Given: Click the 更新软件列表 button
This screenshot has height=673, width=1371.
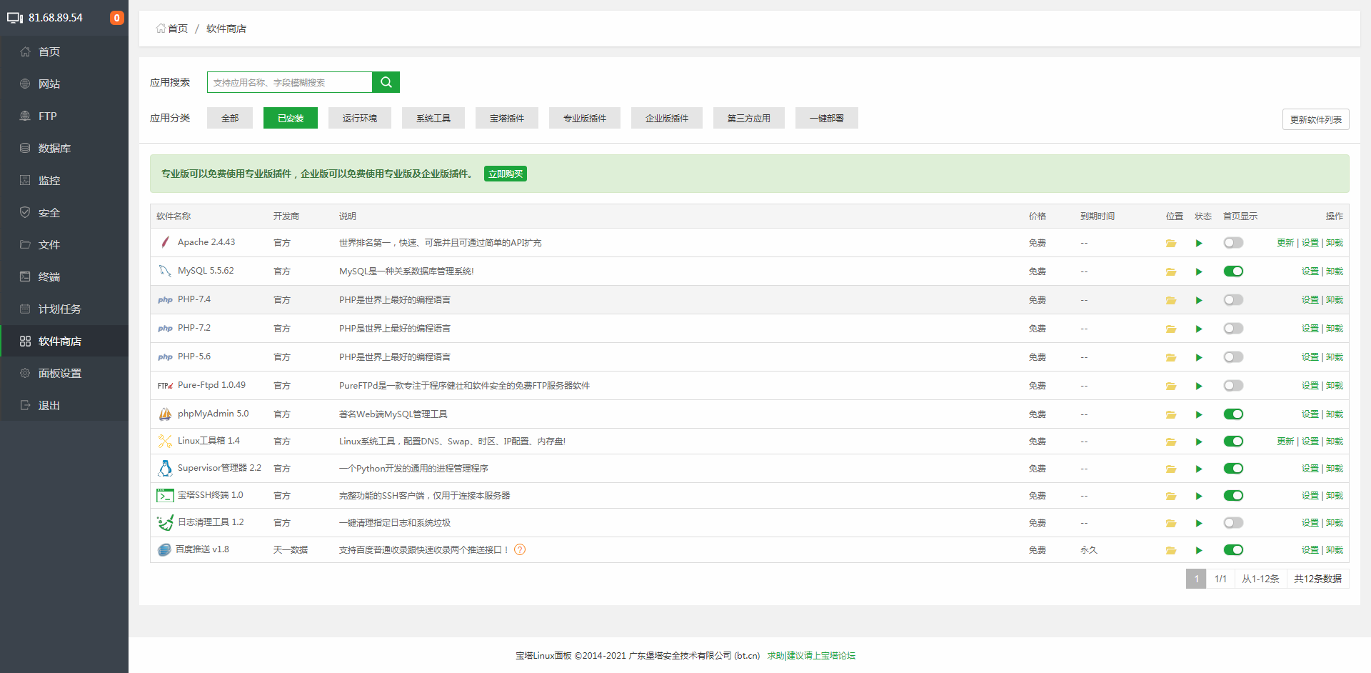Looking at the screenshot, I should (x=1316, y=119).
